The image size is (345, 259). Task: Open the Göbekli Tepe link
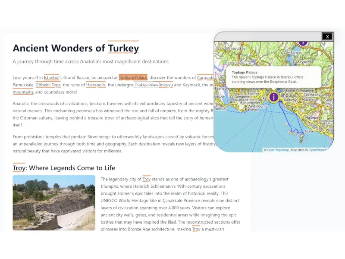click(x=48, y=85)
